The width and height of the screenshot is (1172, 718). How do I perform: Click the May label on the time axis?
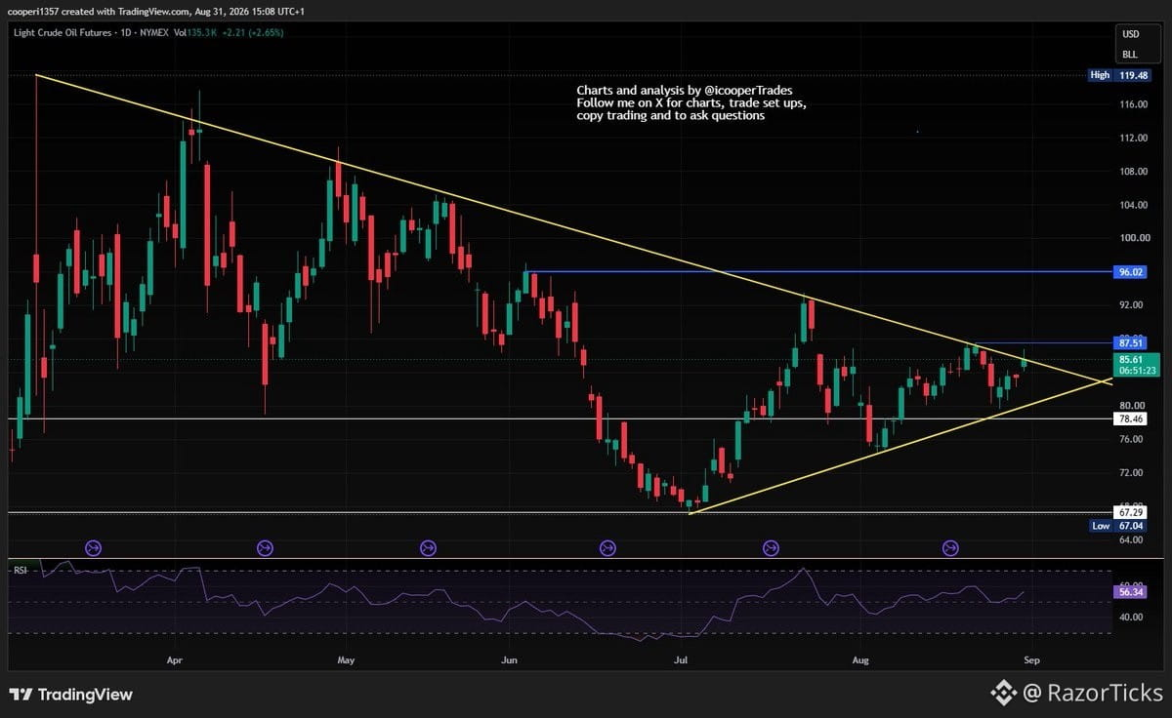coord(345,659)
